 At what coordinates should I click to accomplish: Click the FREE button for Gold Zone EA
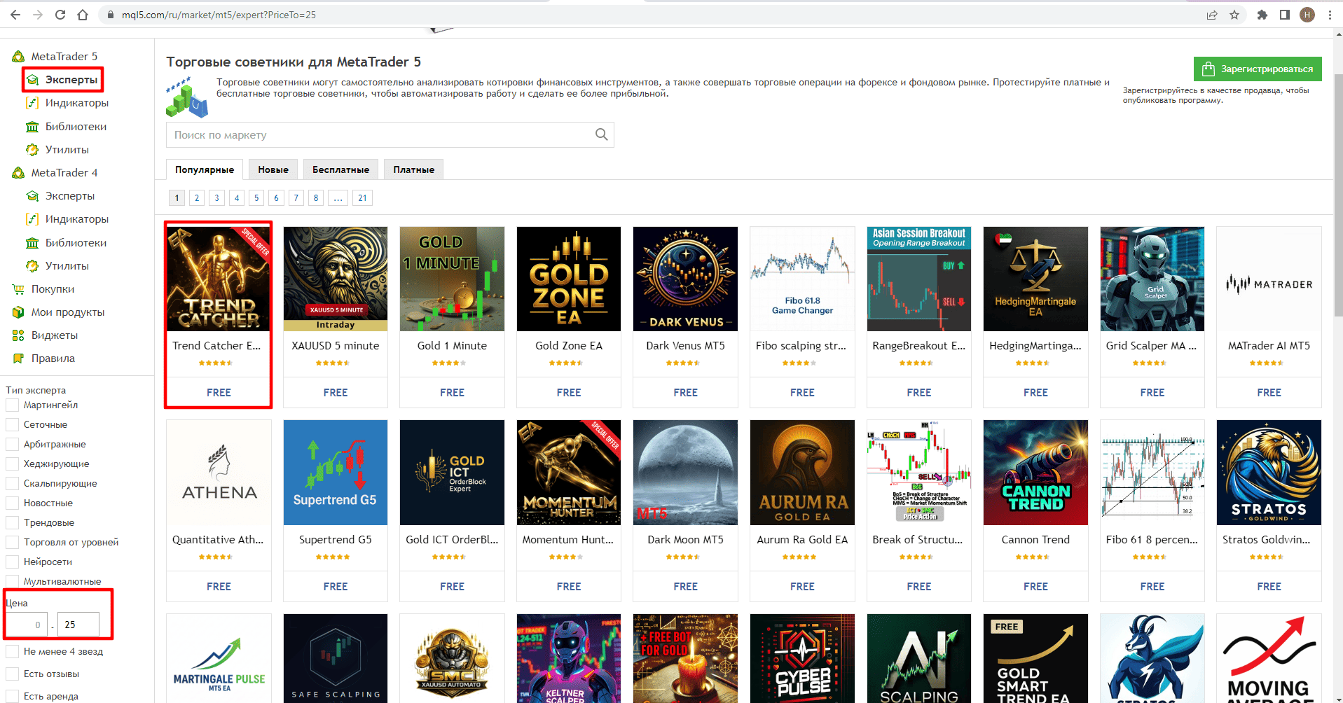click(569, 393)
